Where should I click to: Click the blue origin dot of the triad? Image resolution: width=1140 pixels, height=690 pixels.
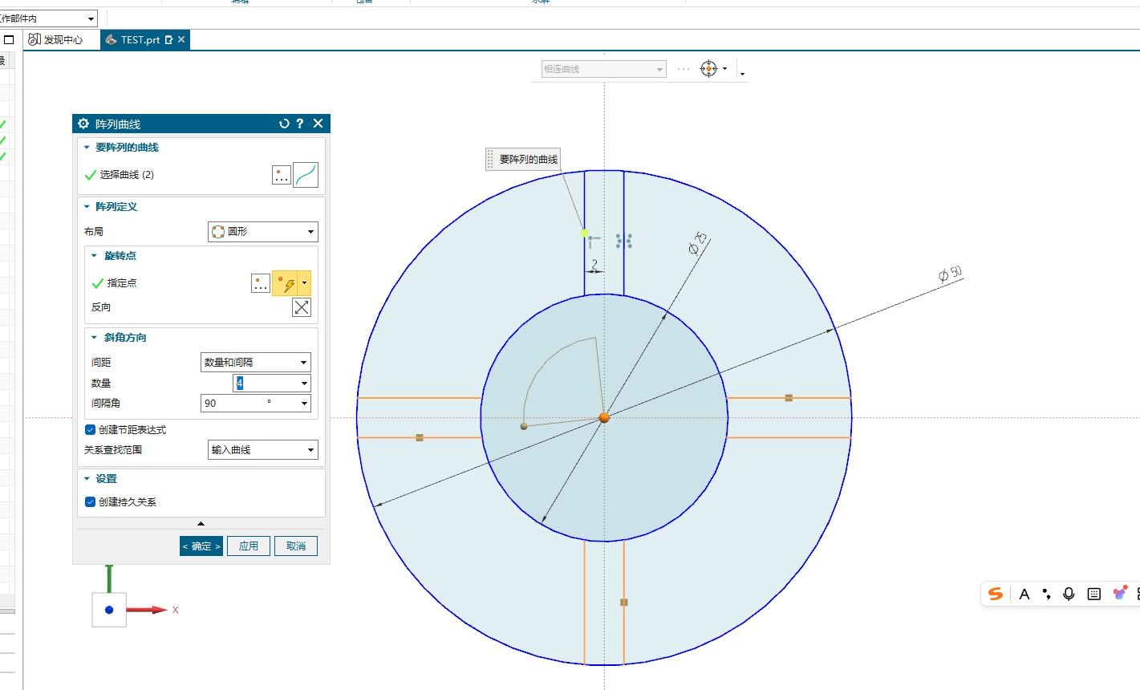[109, 610]
